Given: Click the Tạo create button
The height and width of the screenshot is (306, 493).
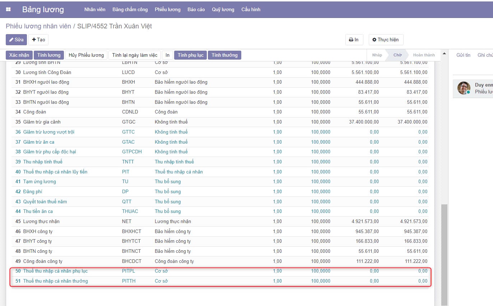Looking at the screenshot, I should point(38,40).
